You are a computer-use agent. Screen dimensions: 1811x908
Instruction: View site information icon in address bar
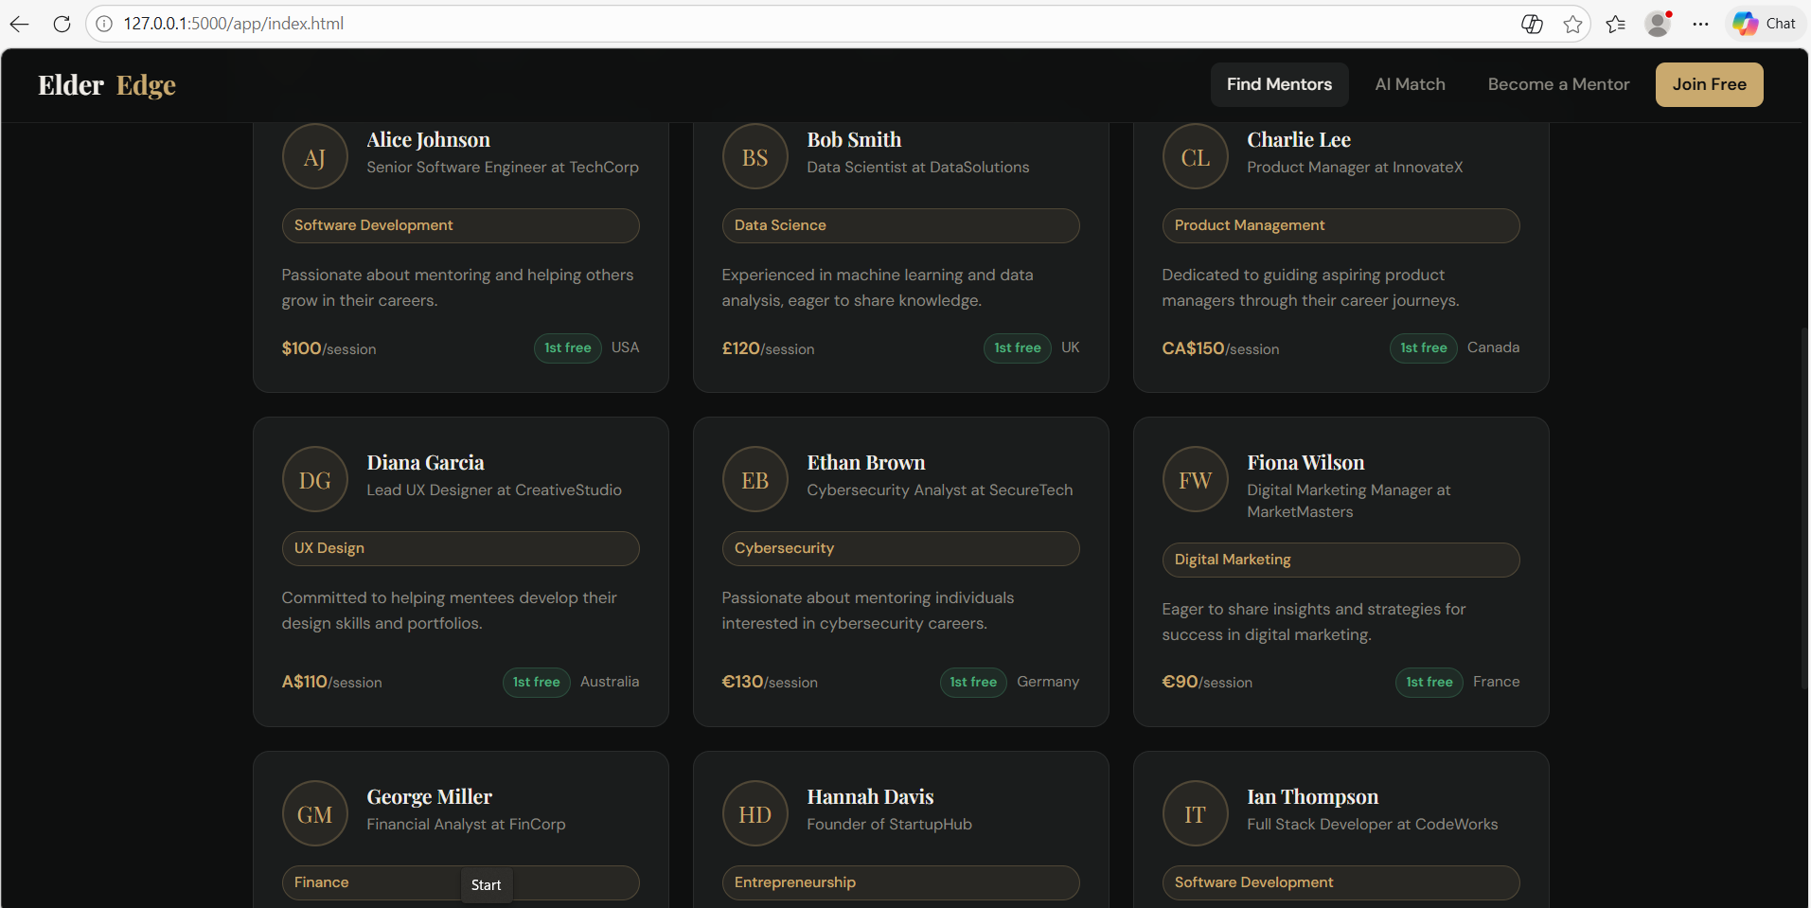coord(104,24)
